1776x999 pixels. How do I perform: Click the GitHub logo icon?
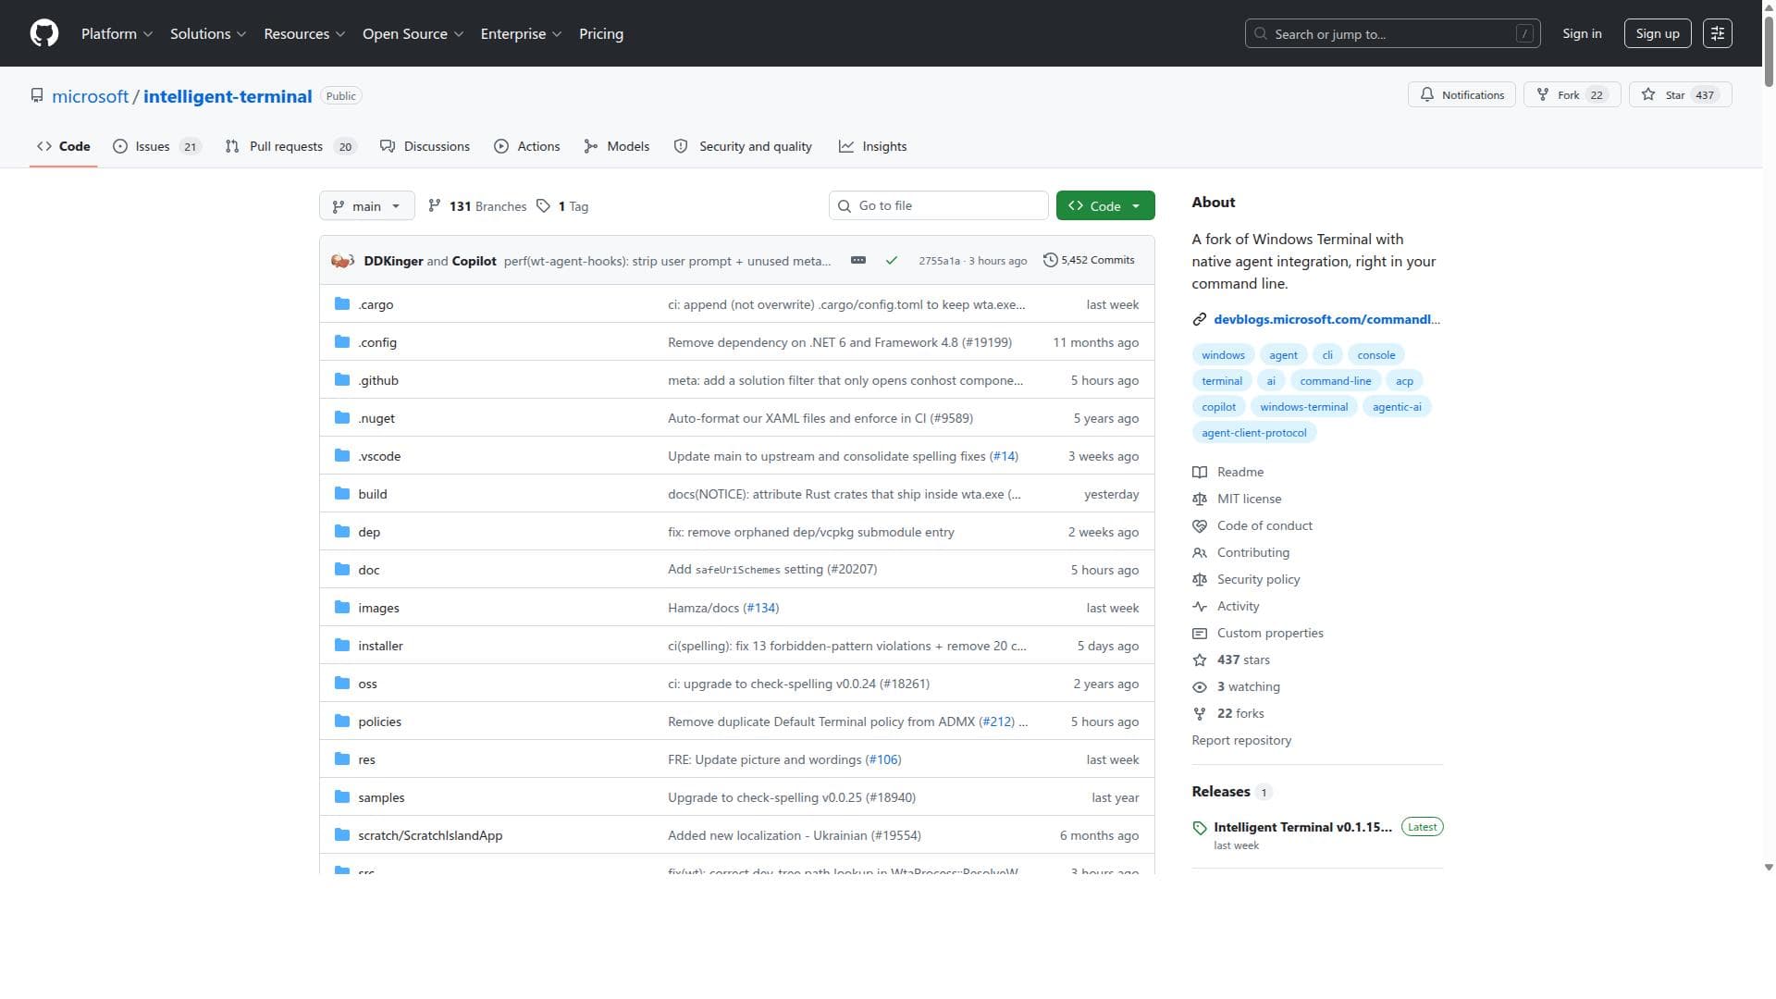point(44,33)
